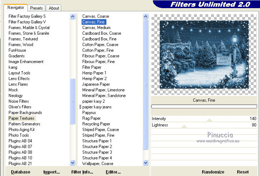The width and height of the screenshot is (260, 176).
Task: Select Filter Factory Gallery V category
Action: tap(27, 22)
